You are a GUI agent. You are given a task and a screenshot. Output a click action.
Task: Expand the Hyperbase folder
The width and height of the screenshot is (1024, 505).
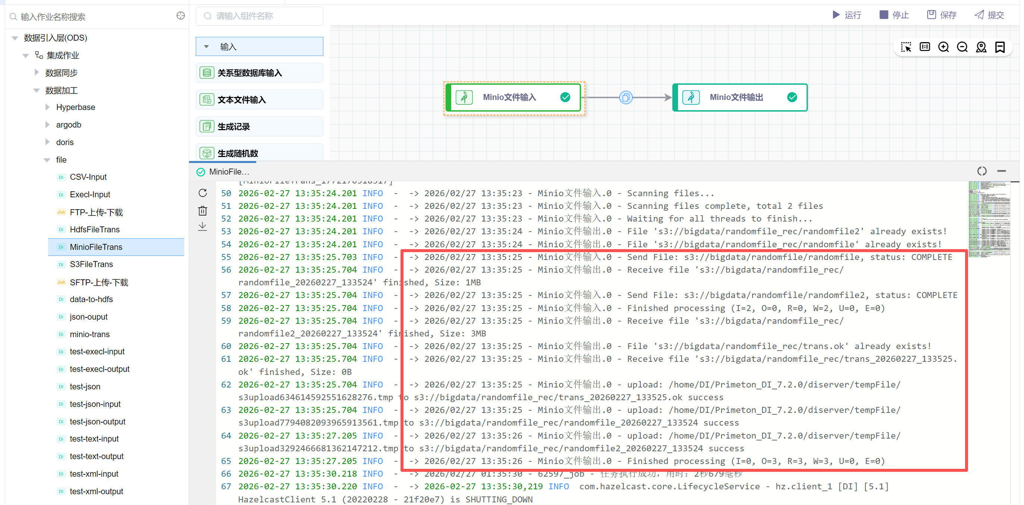coord(47,107)
